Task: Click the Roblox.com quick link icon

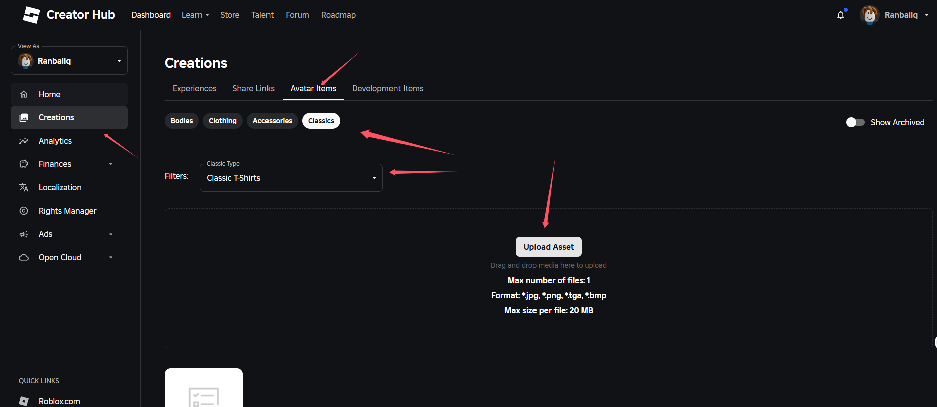Action: [24, 401]
